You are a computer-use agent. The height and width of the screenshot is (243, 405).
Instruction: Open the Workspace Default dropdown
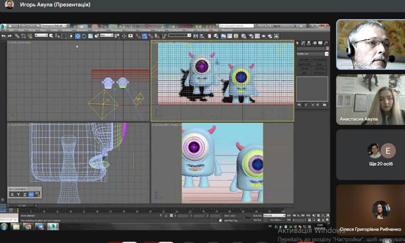click(x=53, y=26)
